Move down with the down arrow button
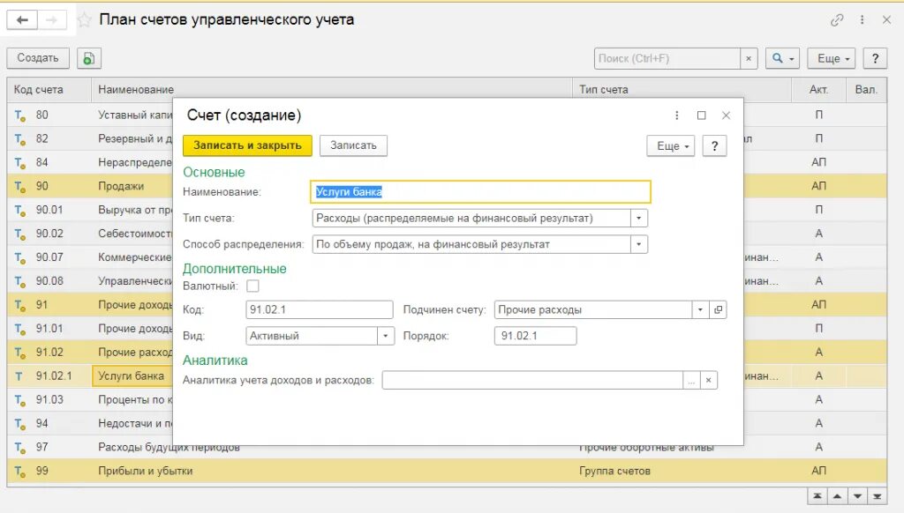 [857, 496]
